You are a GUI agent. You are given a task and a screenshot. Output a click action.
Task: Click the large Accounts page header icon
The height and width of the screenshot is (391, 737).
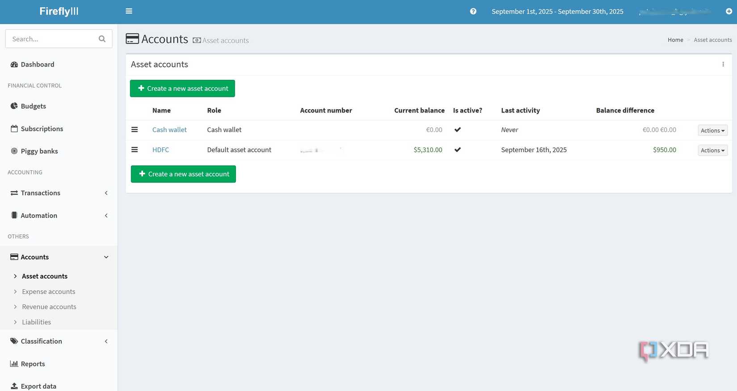[x=132, y=39]
